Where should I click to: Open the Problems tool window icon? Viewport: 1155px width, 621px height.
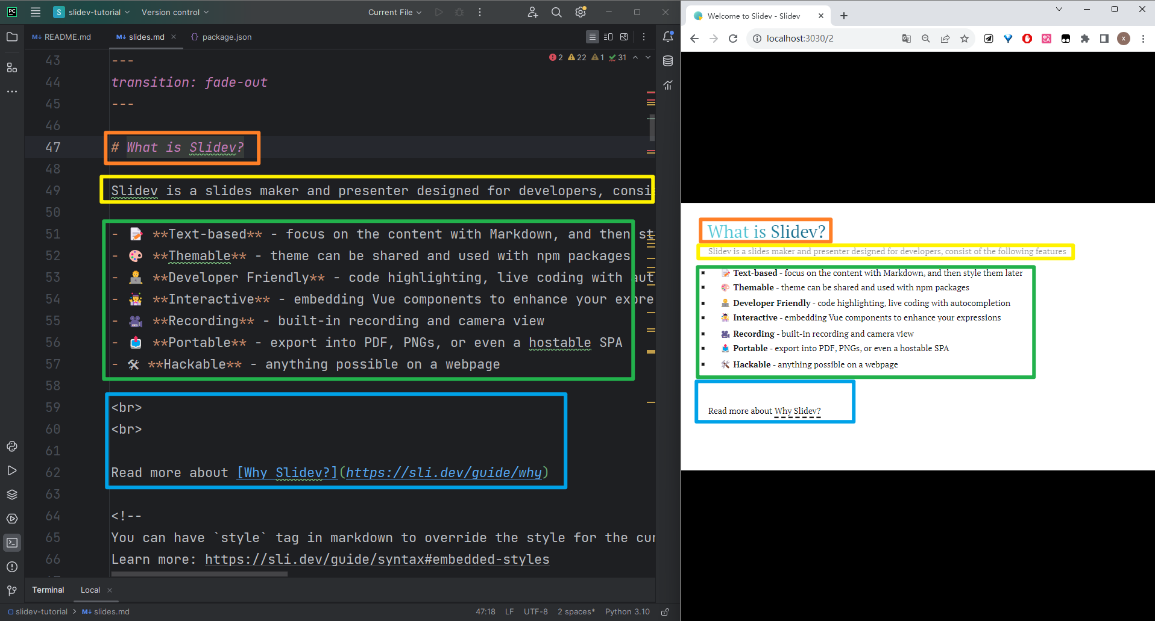click(x=12, y=567)
